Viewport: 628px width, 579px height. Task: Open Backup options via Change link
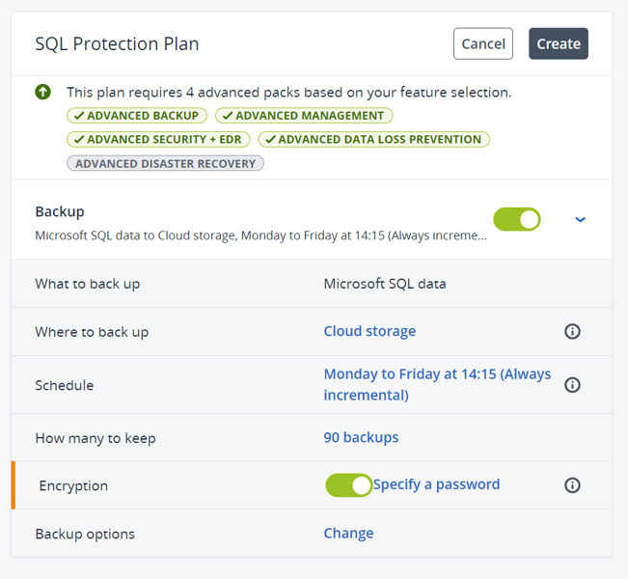point(348,533)
